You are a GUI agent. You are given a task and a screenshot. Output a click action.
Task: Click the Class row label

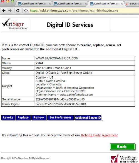pos(6,73)
